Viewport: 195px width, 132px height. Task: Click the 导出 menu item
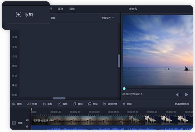pyautogui.click(x=72, y=9)
